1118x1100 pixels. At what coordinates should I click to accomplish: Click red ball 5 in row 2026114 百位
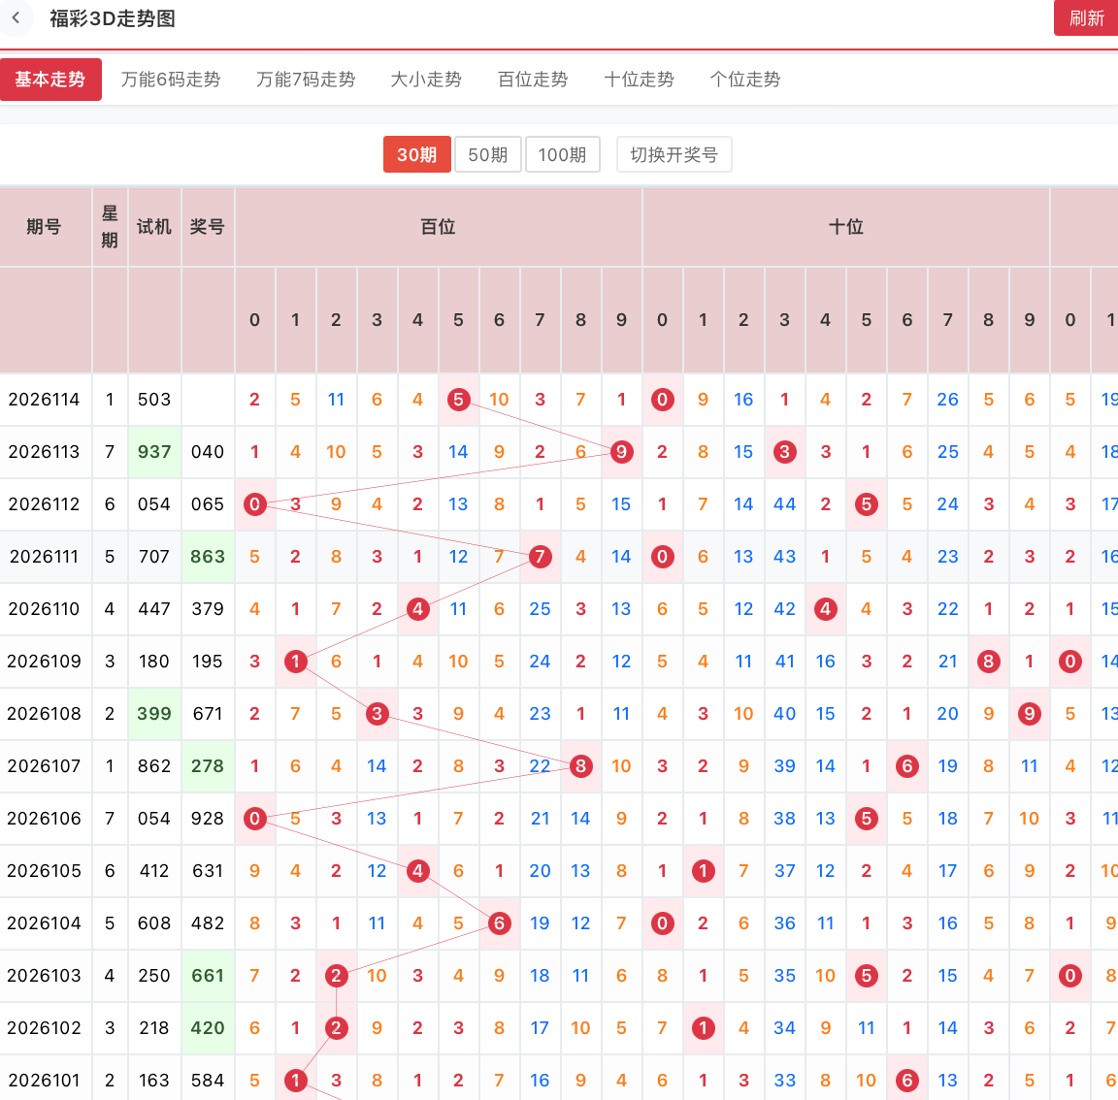[458, 400]
